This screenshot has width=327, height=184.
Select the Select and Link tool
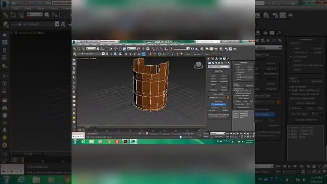tap(74, 49)
